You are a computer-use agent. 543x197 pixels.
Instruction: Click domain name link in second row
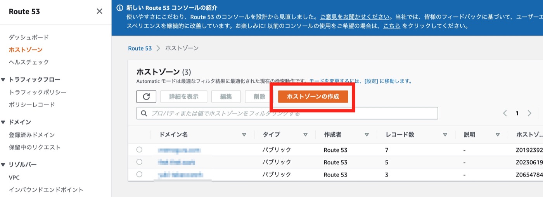click(x=176, y=162)
